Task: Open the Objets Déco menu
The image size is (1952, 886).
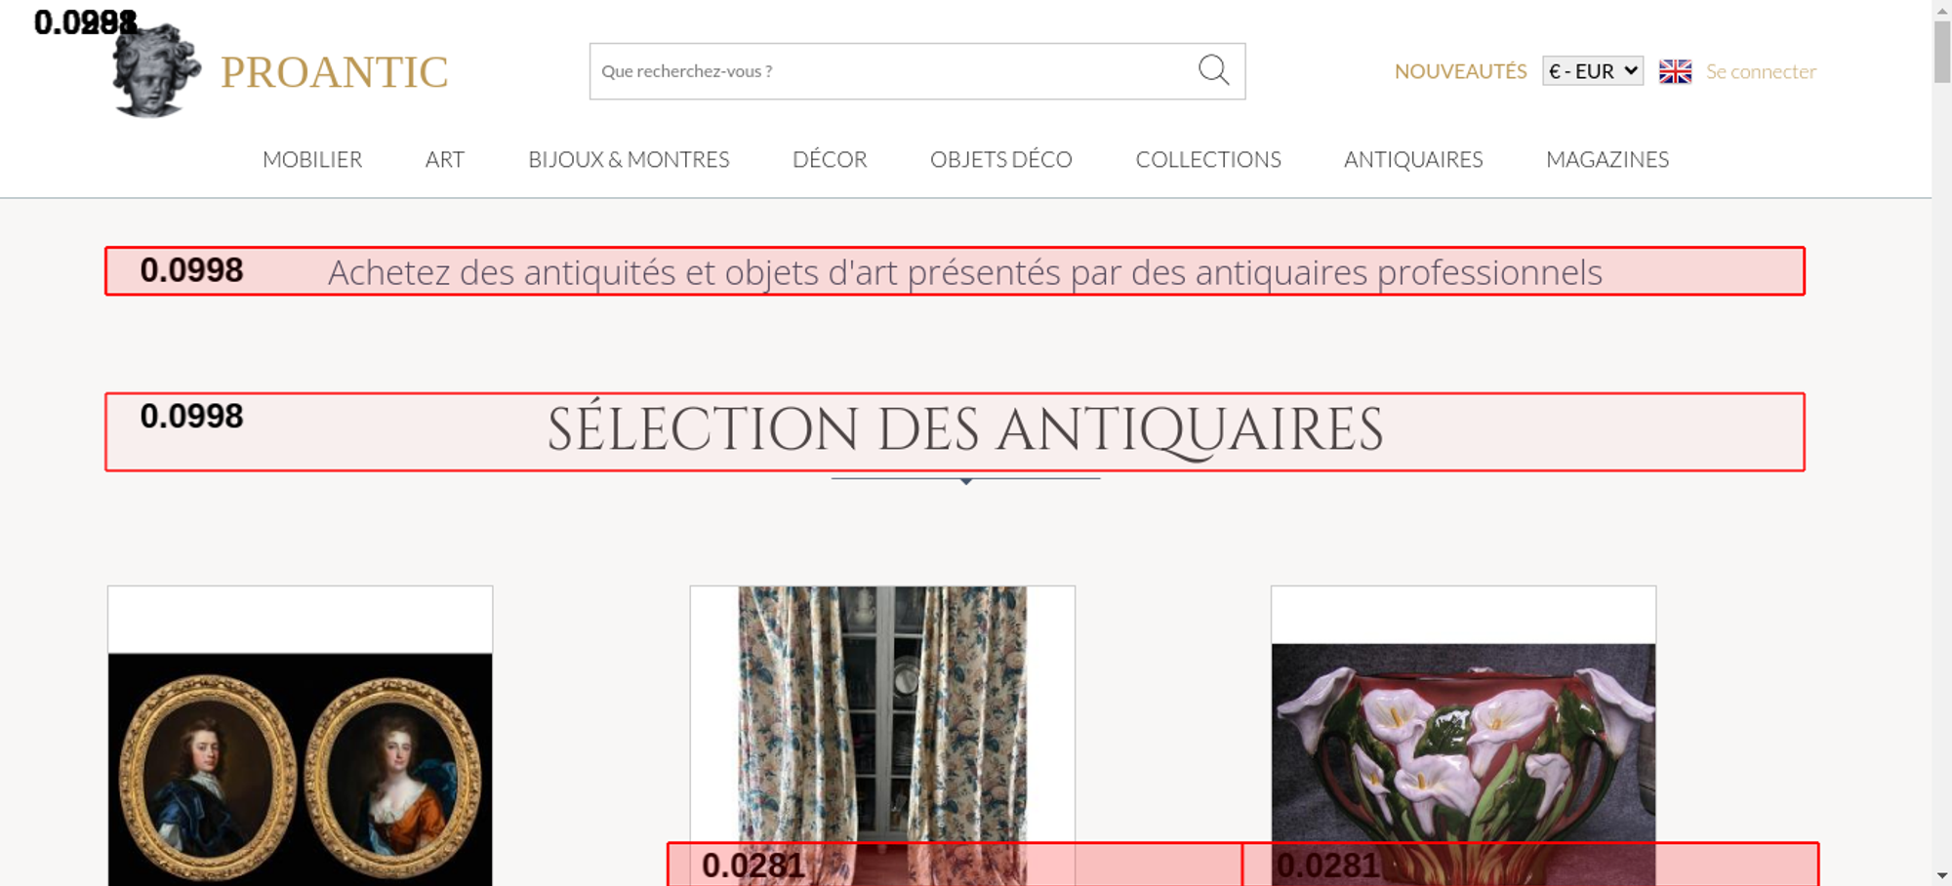Action: pos(1000,159)
